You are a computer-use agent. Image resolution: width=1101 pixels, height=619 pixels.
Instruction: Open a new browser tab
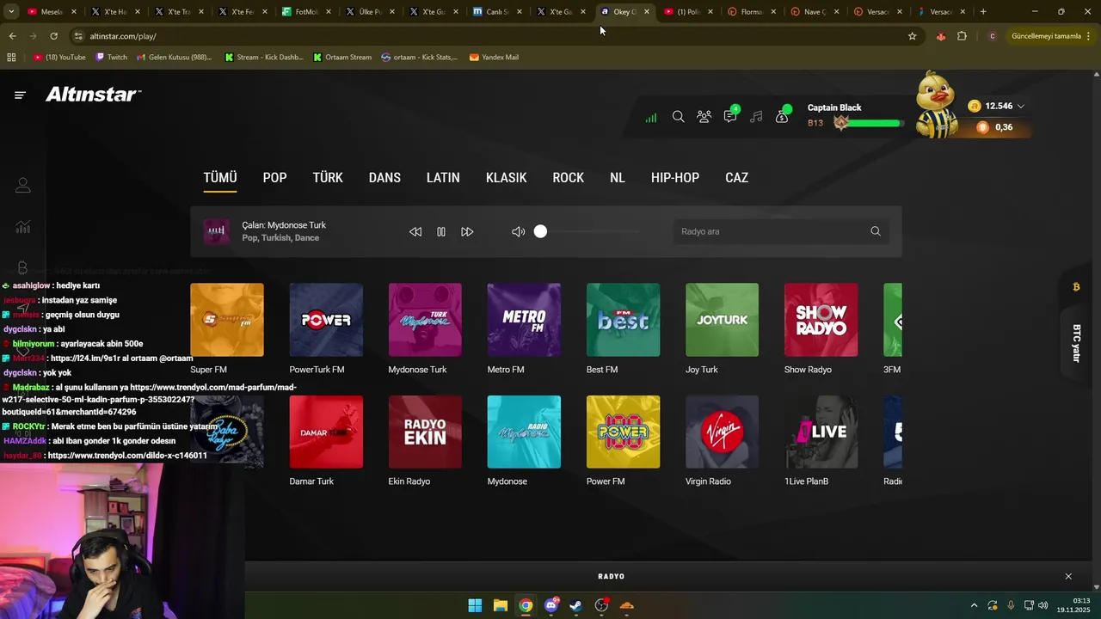983,12
